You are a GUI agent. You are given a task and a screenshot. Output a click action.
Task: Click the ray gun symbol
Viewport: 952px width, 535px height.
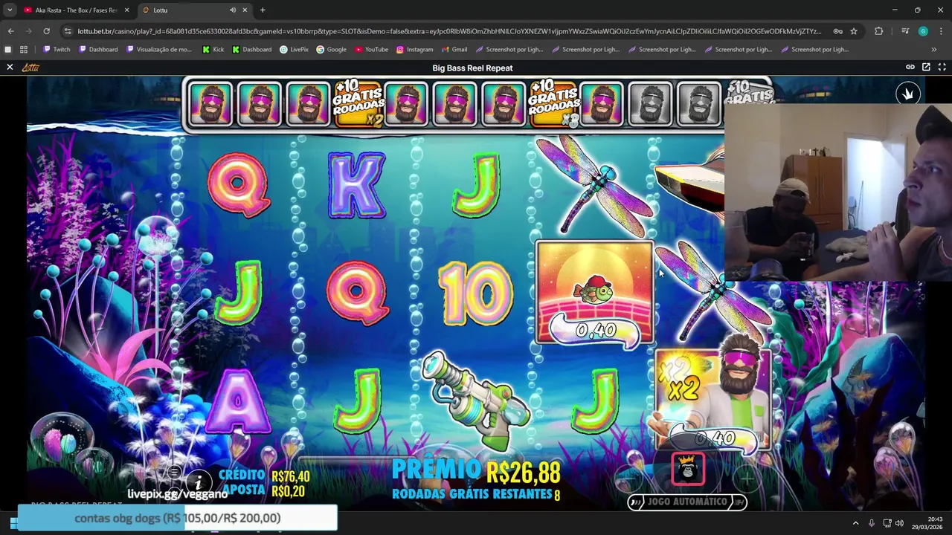click(477, 401)
